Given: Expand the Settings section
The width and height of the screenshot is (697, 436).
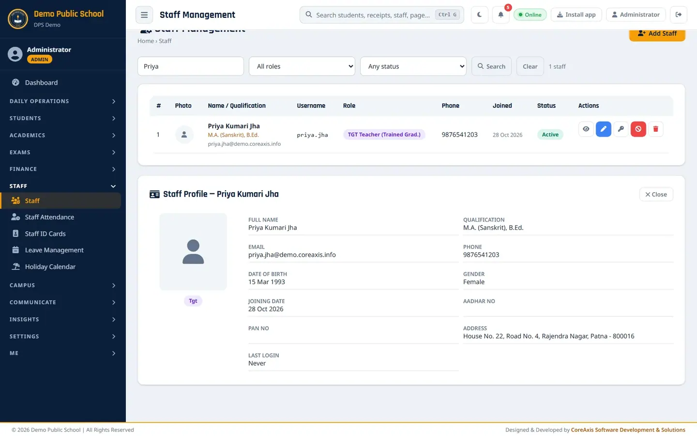Looking at the screenshot, I should [x=63, y=336].
